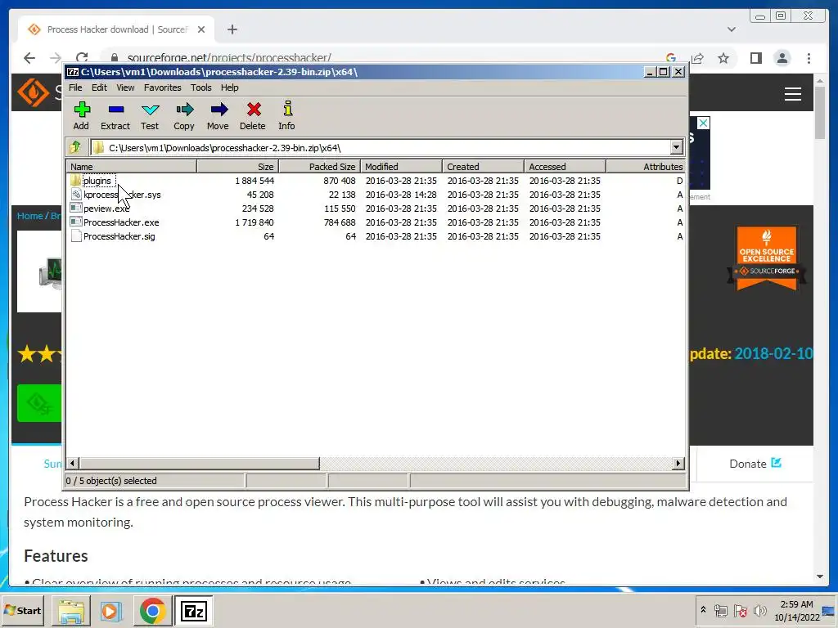The height and width of the screenshot is (628, 838).
Task: Open the Chrome share icon
Action: pos(697,58)
